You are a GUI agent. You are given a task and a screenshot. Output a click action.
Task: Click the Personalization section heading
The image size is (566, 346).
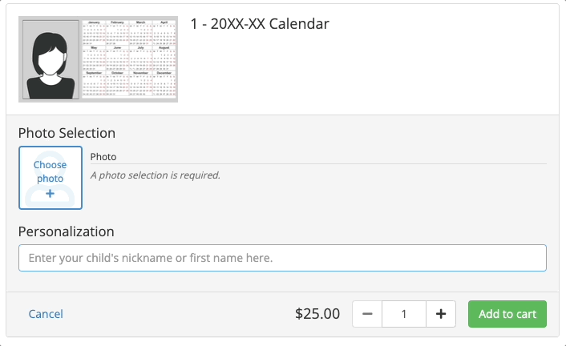point(66,231)
